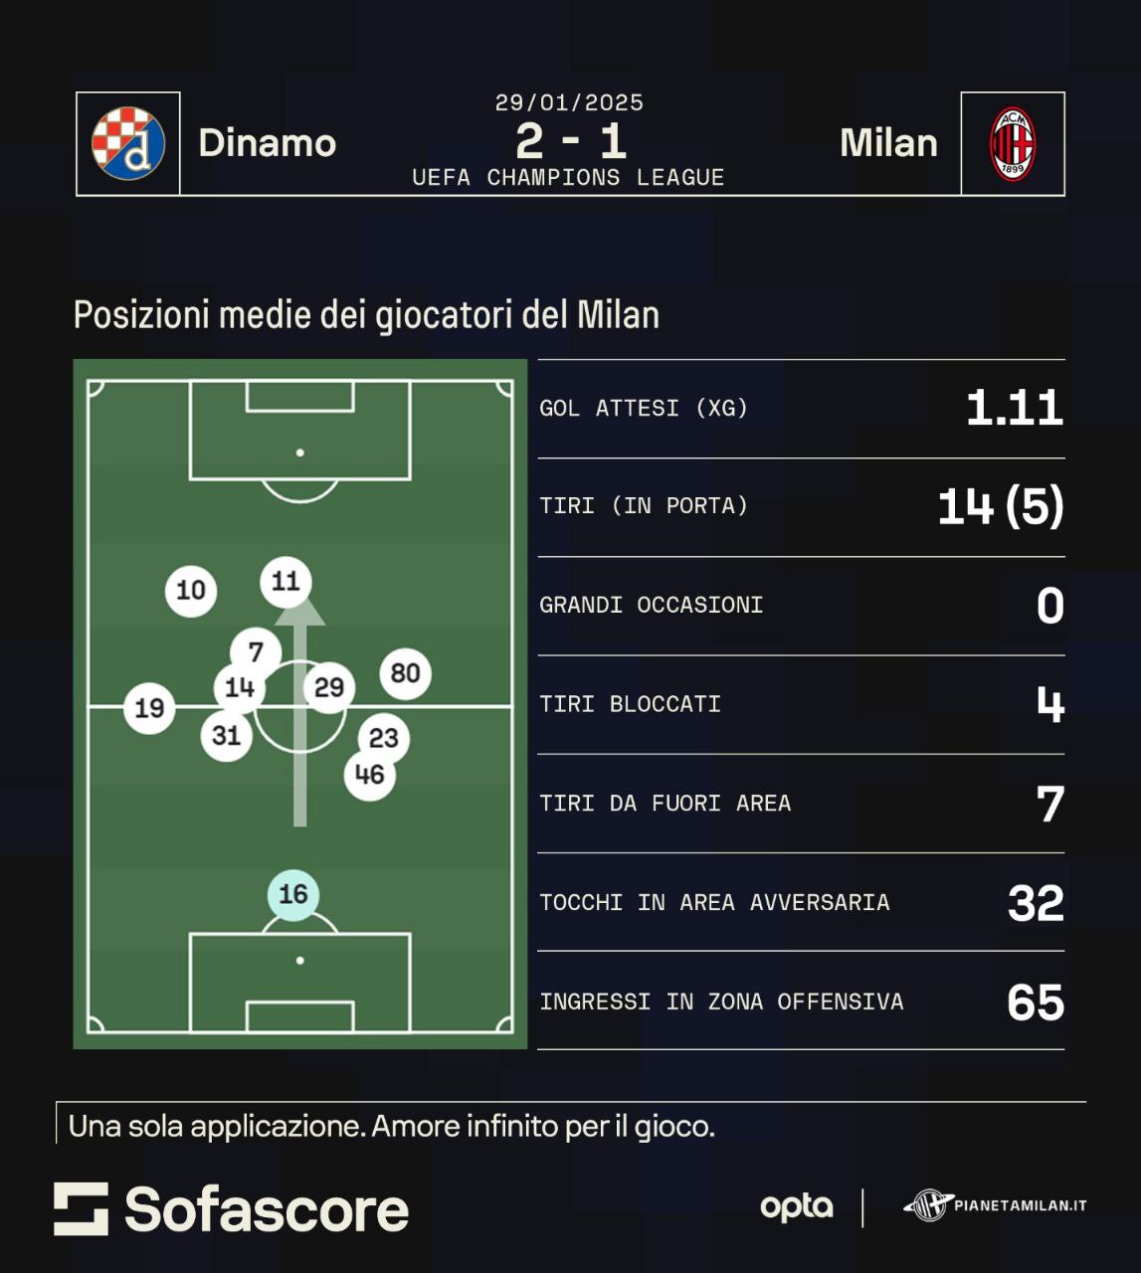Click the Gol Attesi (xG) stat row
Image resolution: width=1141 pixels, height=1273 pixels.
click(x=801, y=408)
